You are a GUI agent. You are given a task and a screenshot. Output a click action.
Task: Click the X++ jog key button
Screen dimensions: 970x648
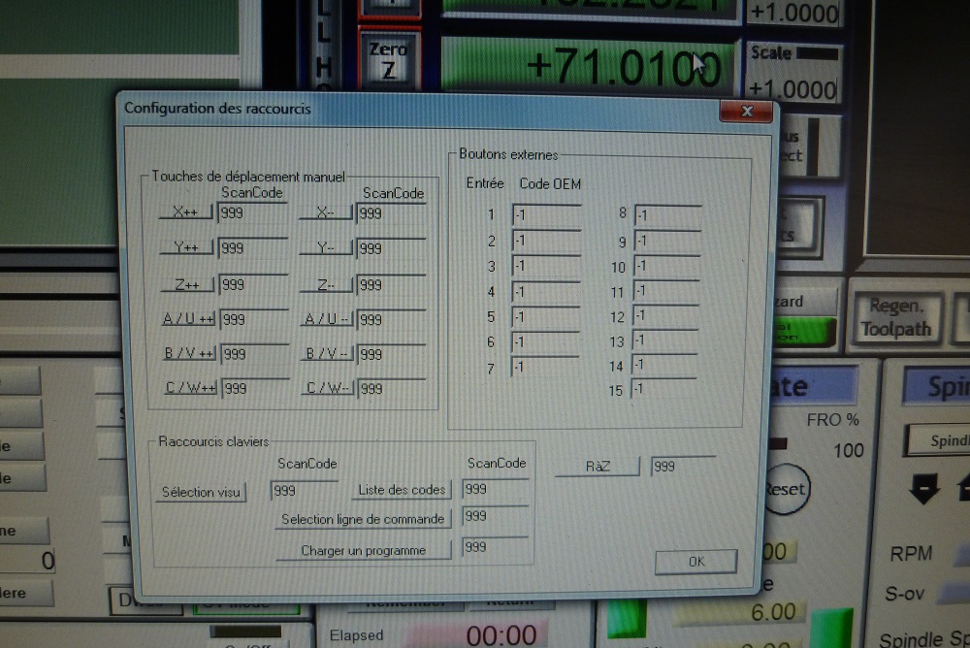tap(185, 212)
